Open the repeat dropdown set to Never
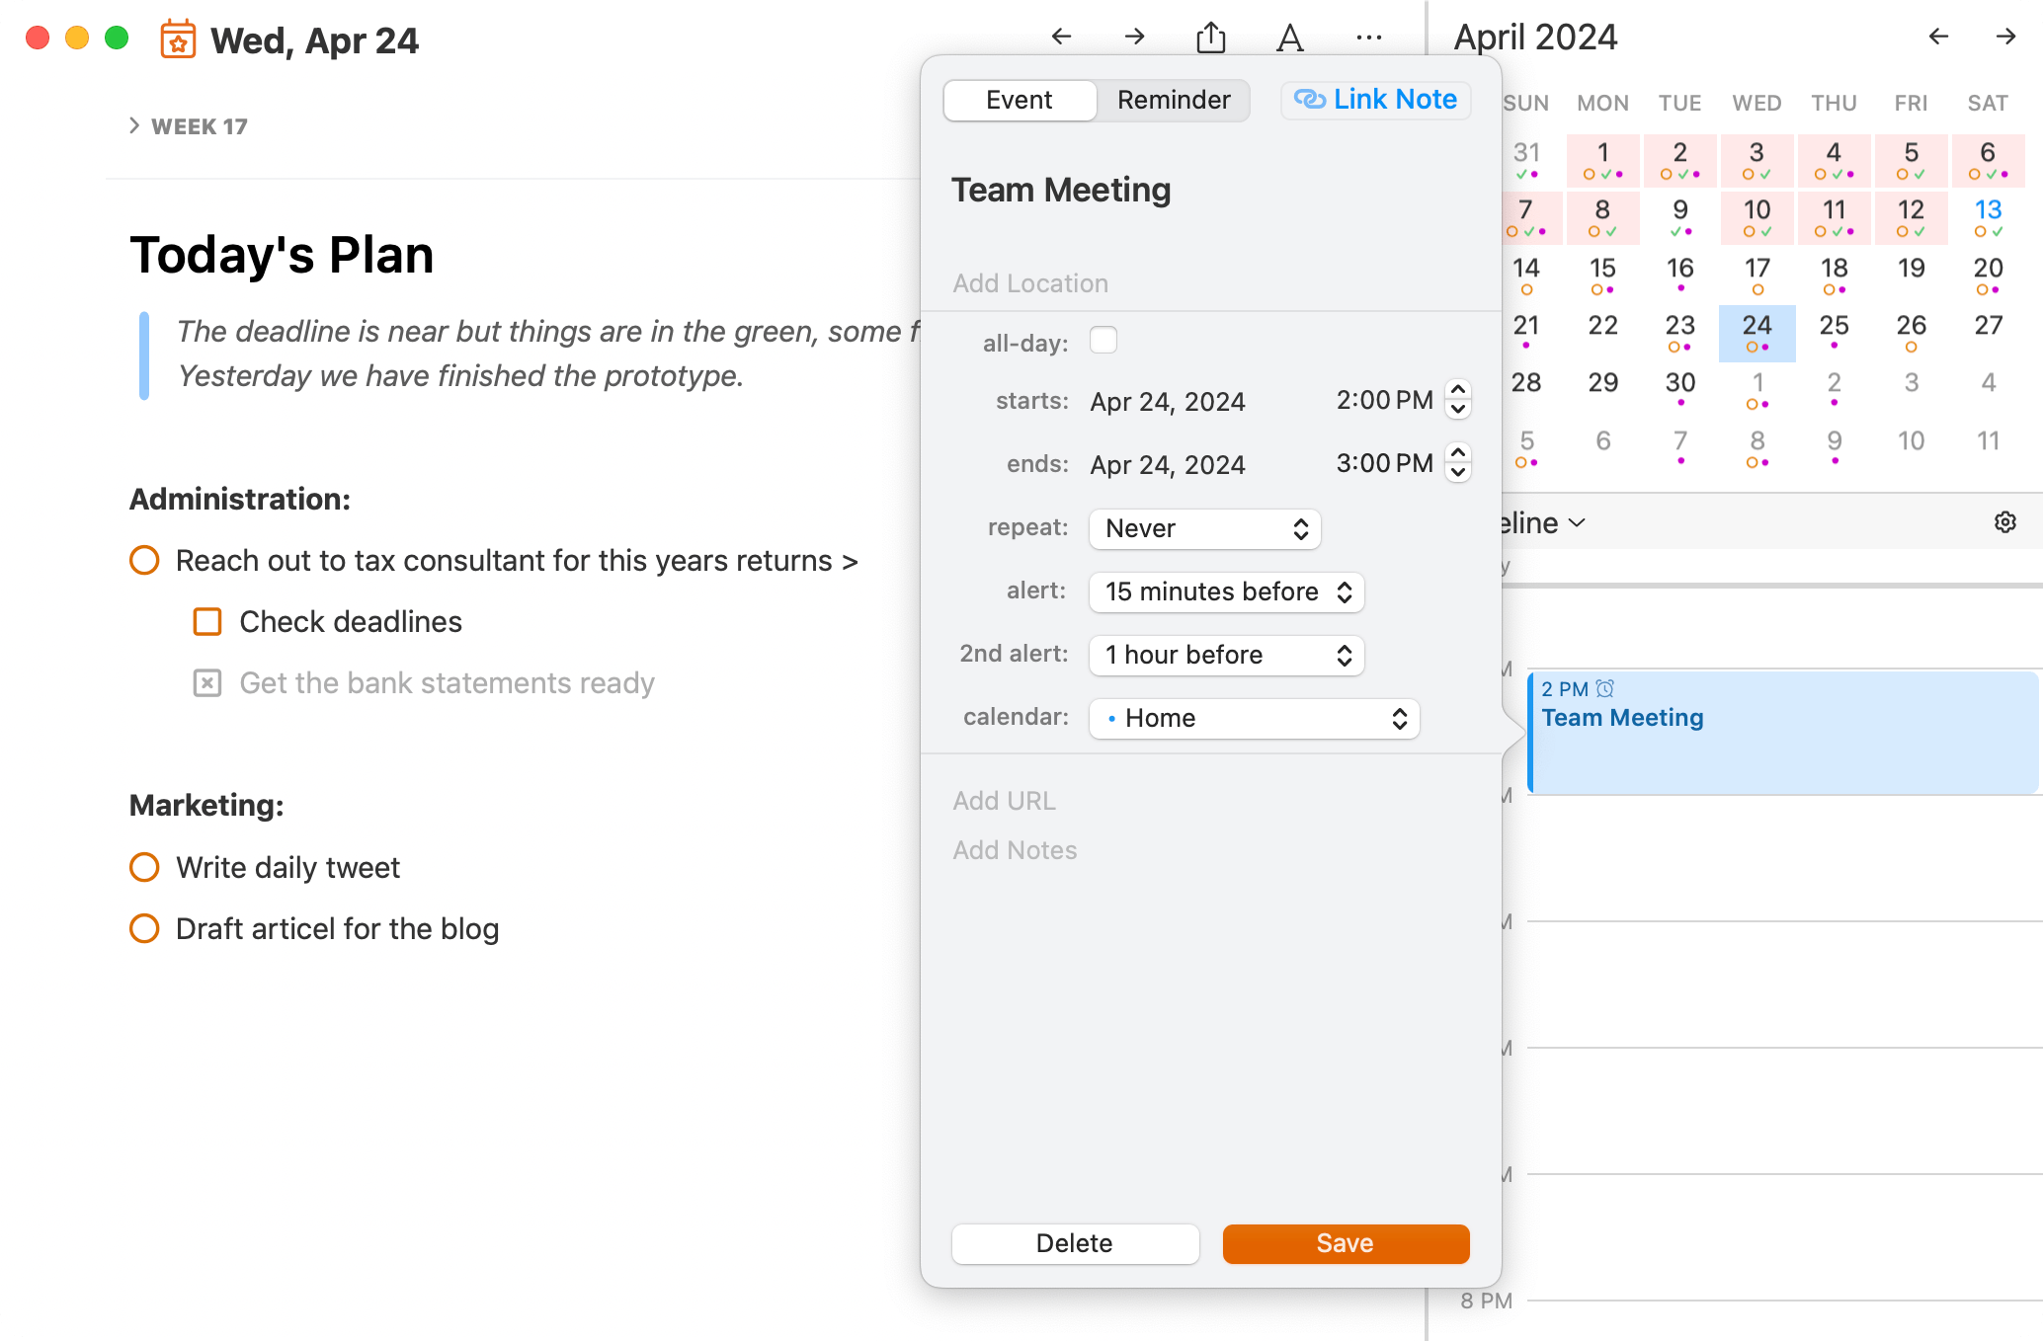 1204,528
